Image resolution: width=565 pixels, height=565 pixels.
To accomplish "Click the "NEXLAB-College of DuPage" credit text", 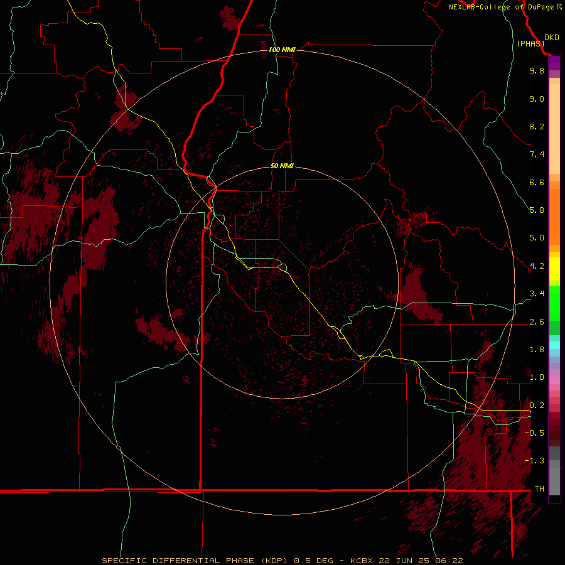I will (501, 7).
